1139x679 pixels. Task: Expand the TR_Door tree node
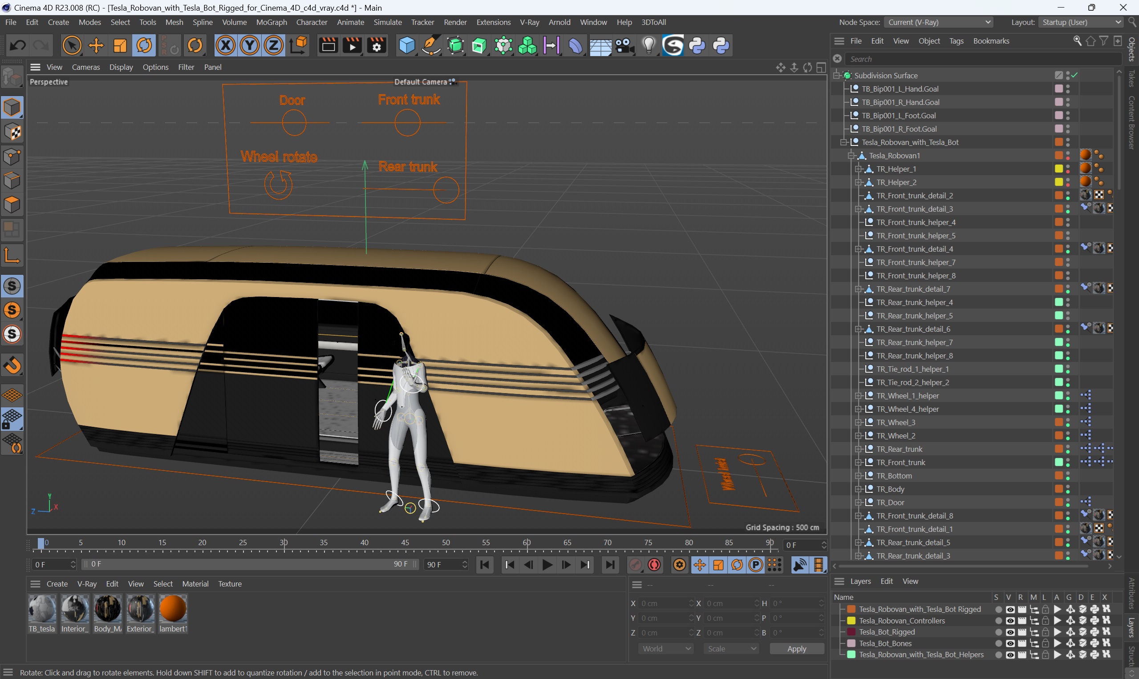pos(858,502)
